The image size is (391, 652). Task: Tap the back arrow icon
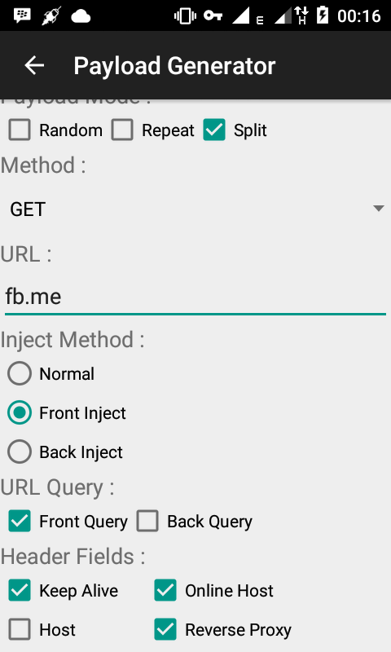[34, 66]
